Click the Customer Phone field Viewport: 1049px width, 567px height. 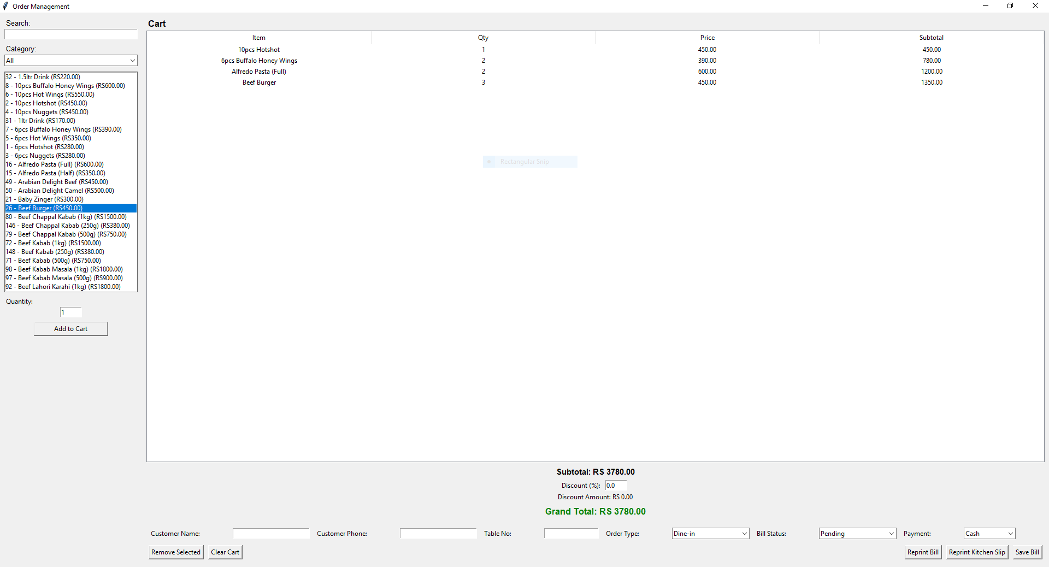pyautogui.click(x=438, y=534)
